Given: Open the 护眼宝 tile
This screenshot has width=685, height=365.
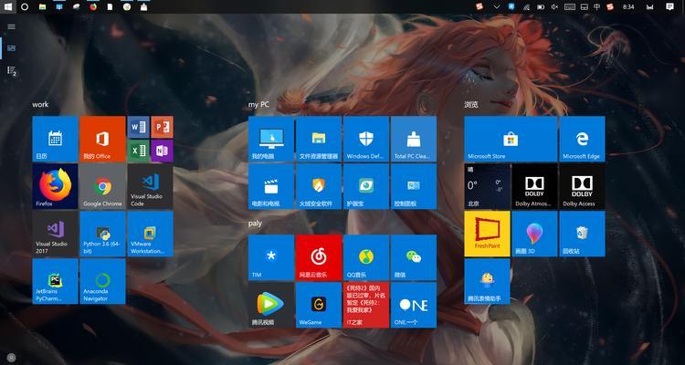Looking at the screenshot, I should click(366, 186).
